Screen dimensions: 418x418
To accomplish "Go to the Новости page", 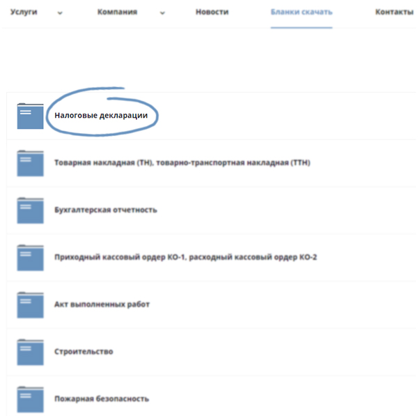I will 212,12.
